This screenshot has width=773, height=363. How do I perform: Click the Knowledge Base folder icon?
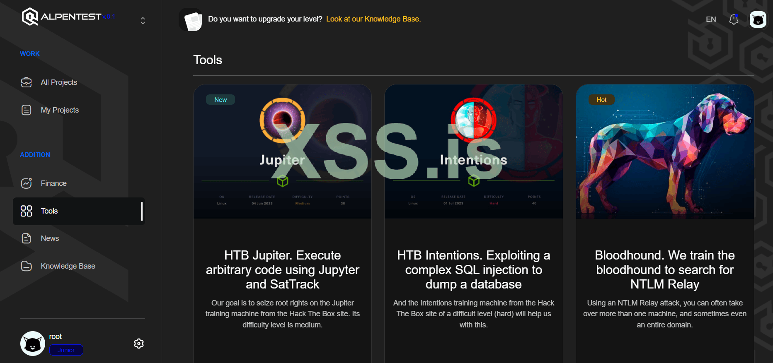pos(26,266)
